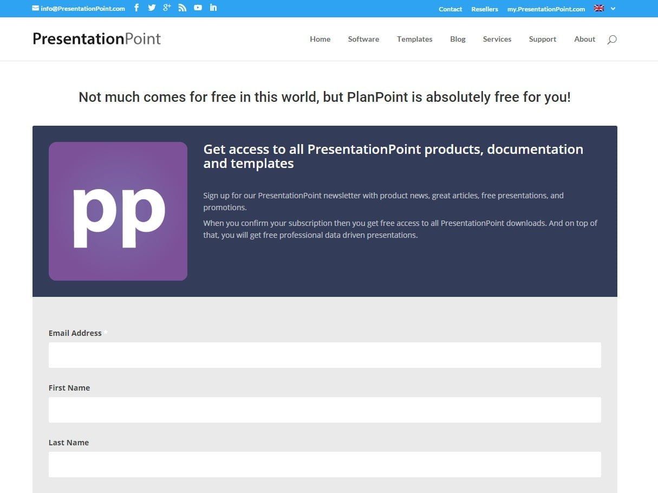Click the info@PresentationPoint.com email link

click(x=79, y=8)
